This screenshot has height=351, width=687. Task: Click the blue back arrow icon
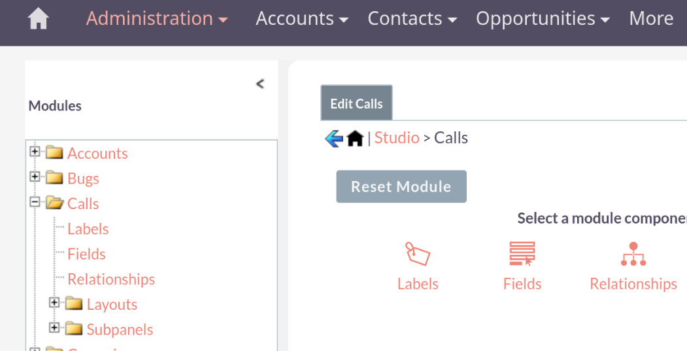click(x=334, y=139)
